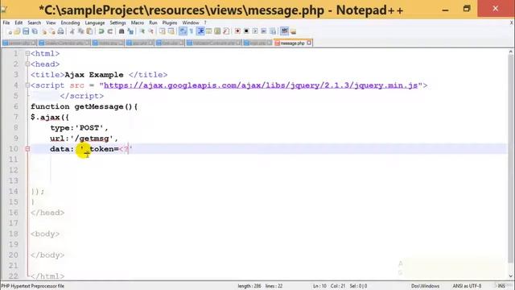Click the Save Recorded Macro icon
This screenshot has height=290, width=515.
click(273, 31)
